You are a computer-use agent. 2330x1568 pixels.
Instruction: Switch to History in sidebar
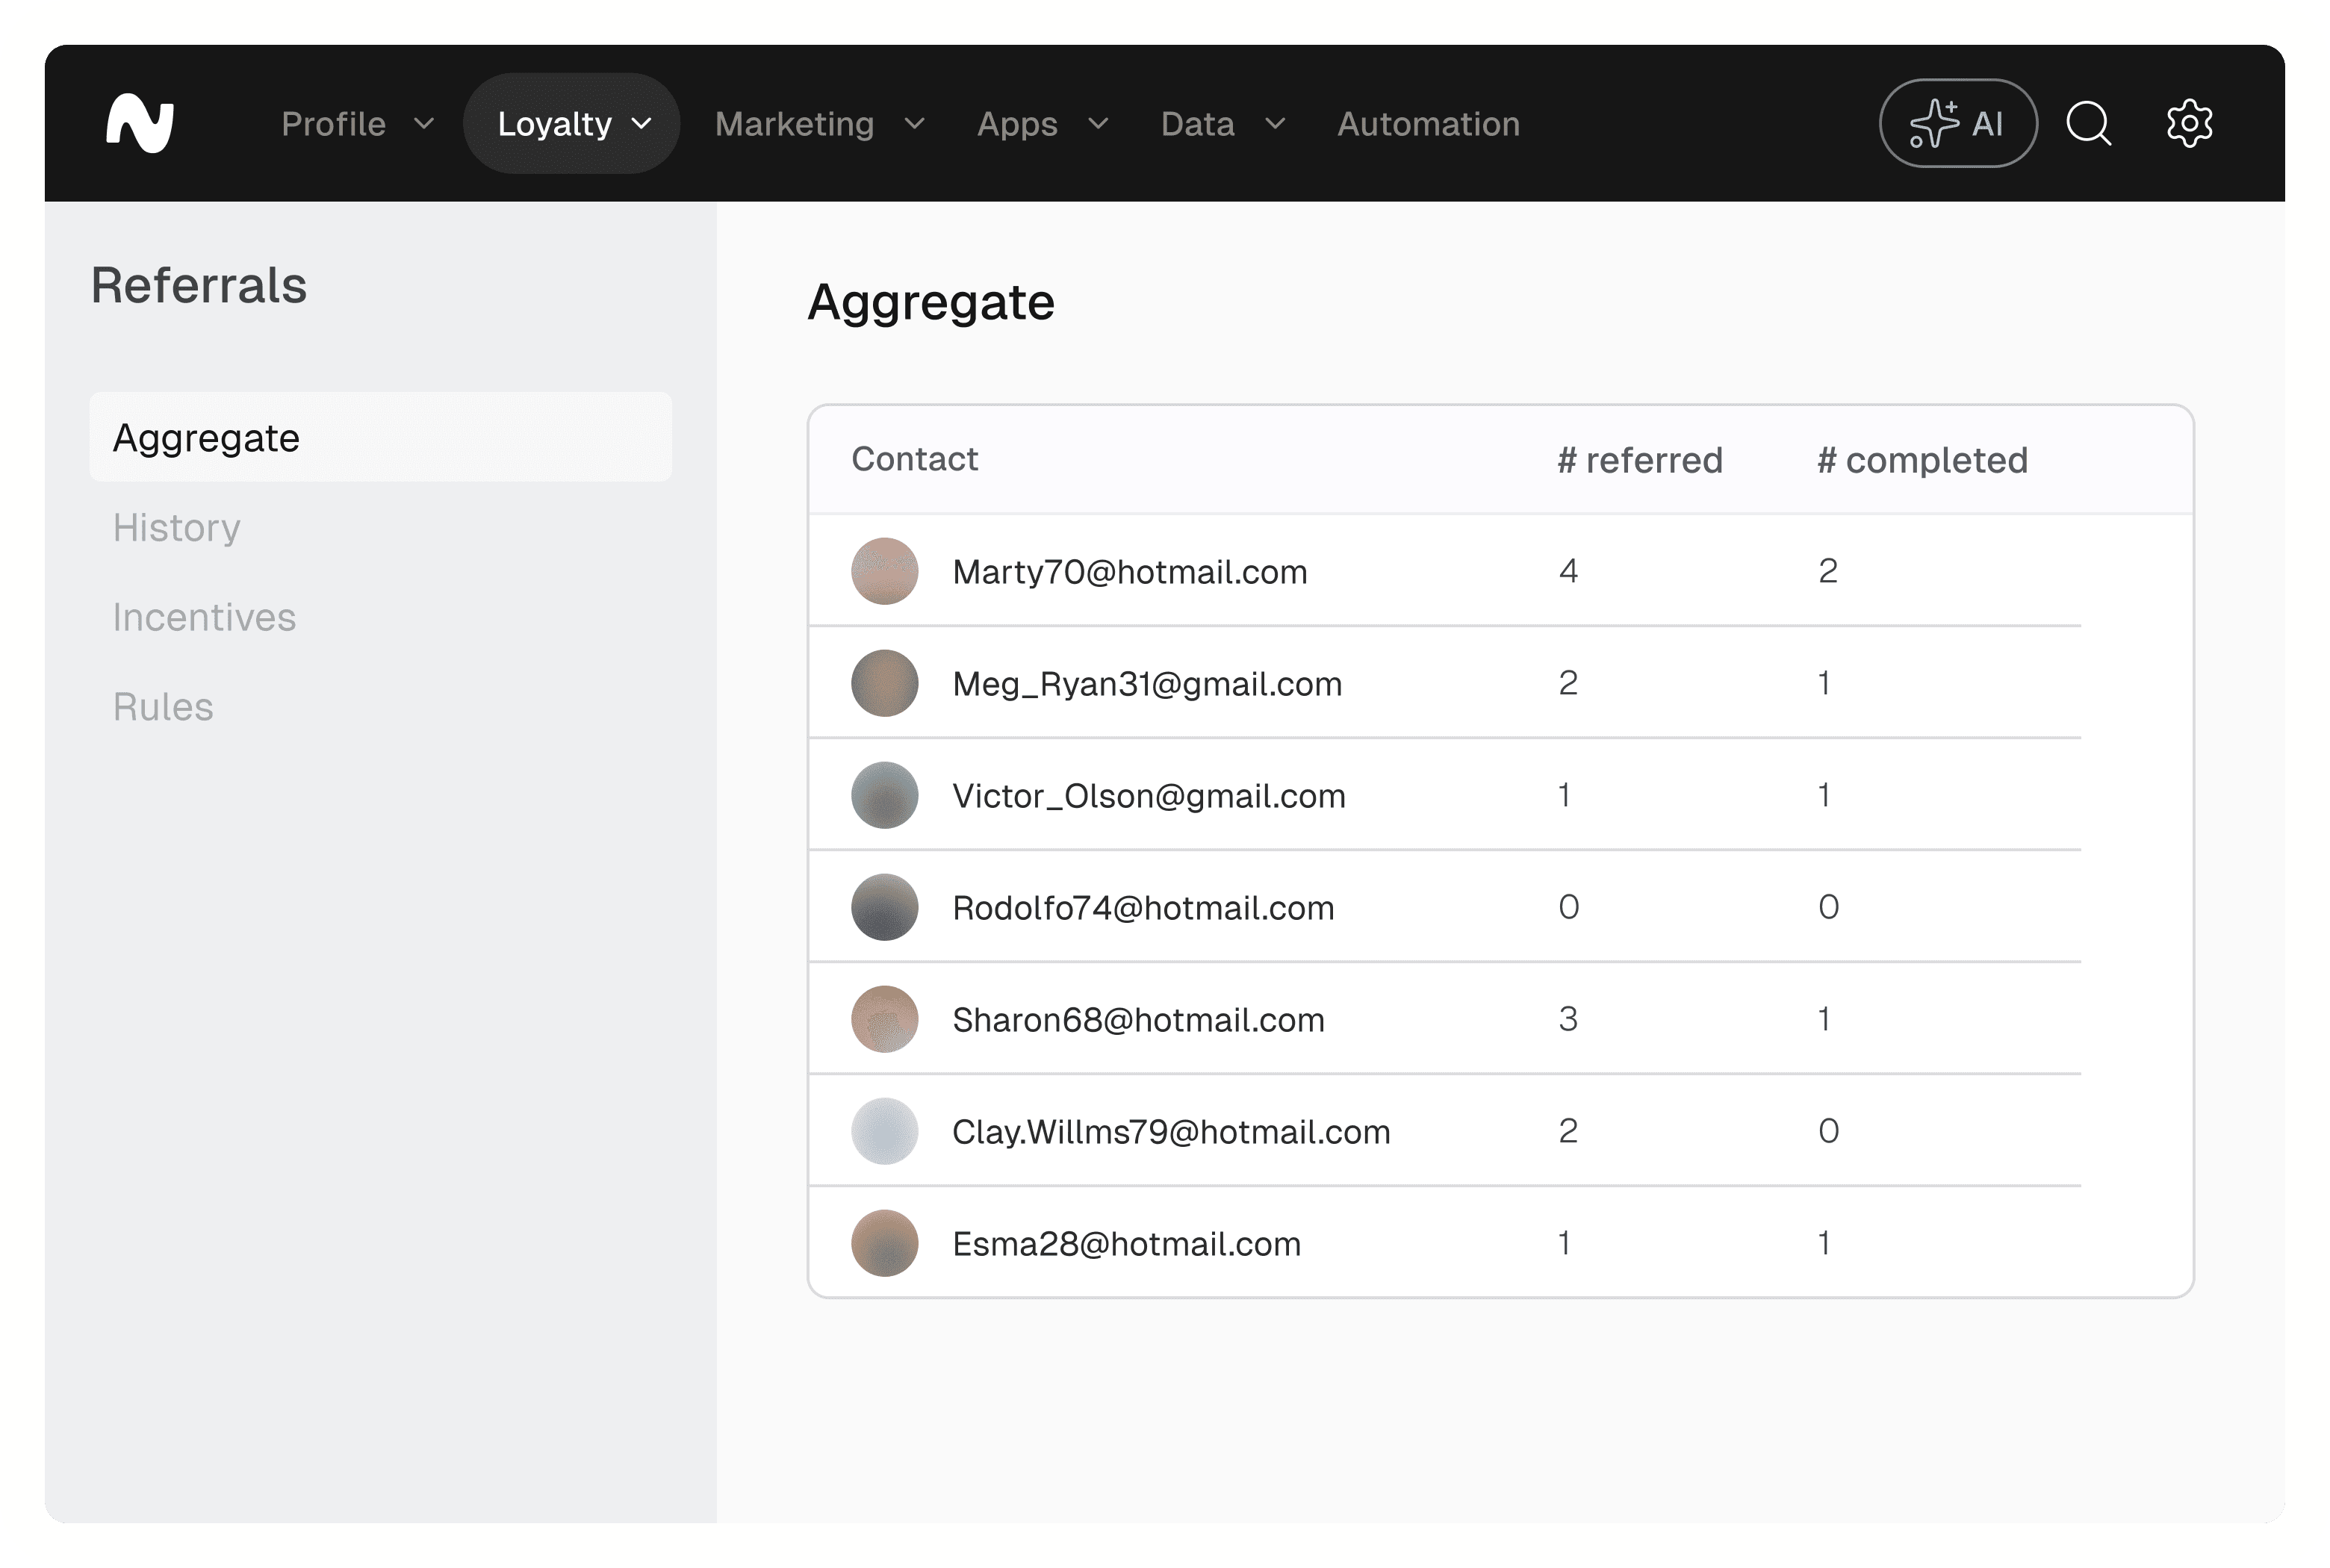coord(177,527)
